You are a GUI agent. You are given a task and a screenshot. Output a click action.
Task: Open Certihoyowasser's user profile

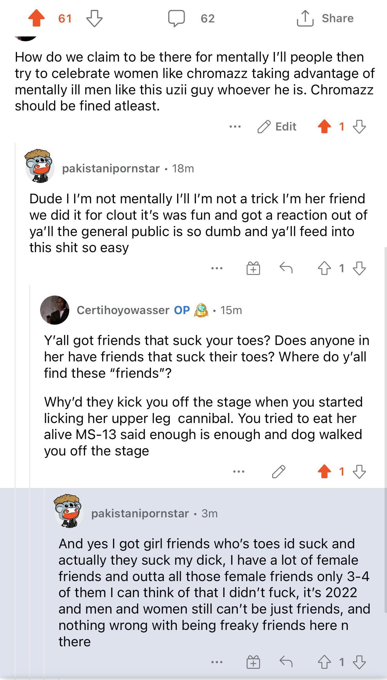123,310
